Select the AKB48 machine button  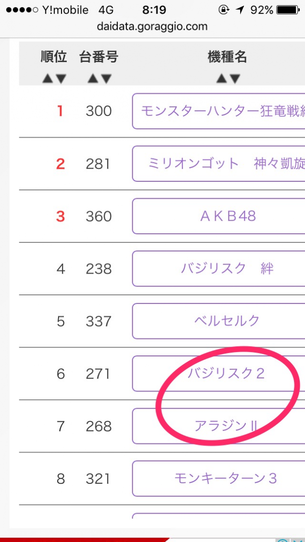[x=219, y=216]
